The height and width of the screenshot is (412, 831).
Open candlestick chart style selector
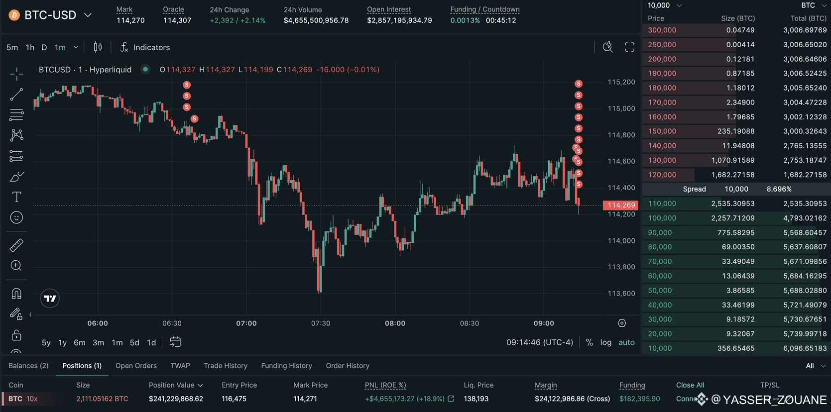click(x=98, y=47)
